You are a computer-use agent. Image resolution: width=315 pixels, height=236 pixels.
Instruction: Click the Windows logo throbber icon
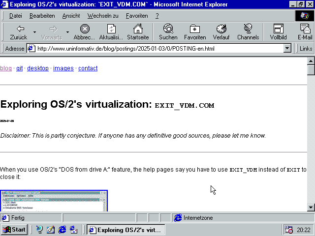[305, 16]
